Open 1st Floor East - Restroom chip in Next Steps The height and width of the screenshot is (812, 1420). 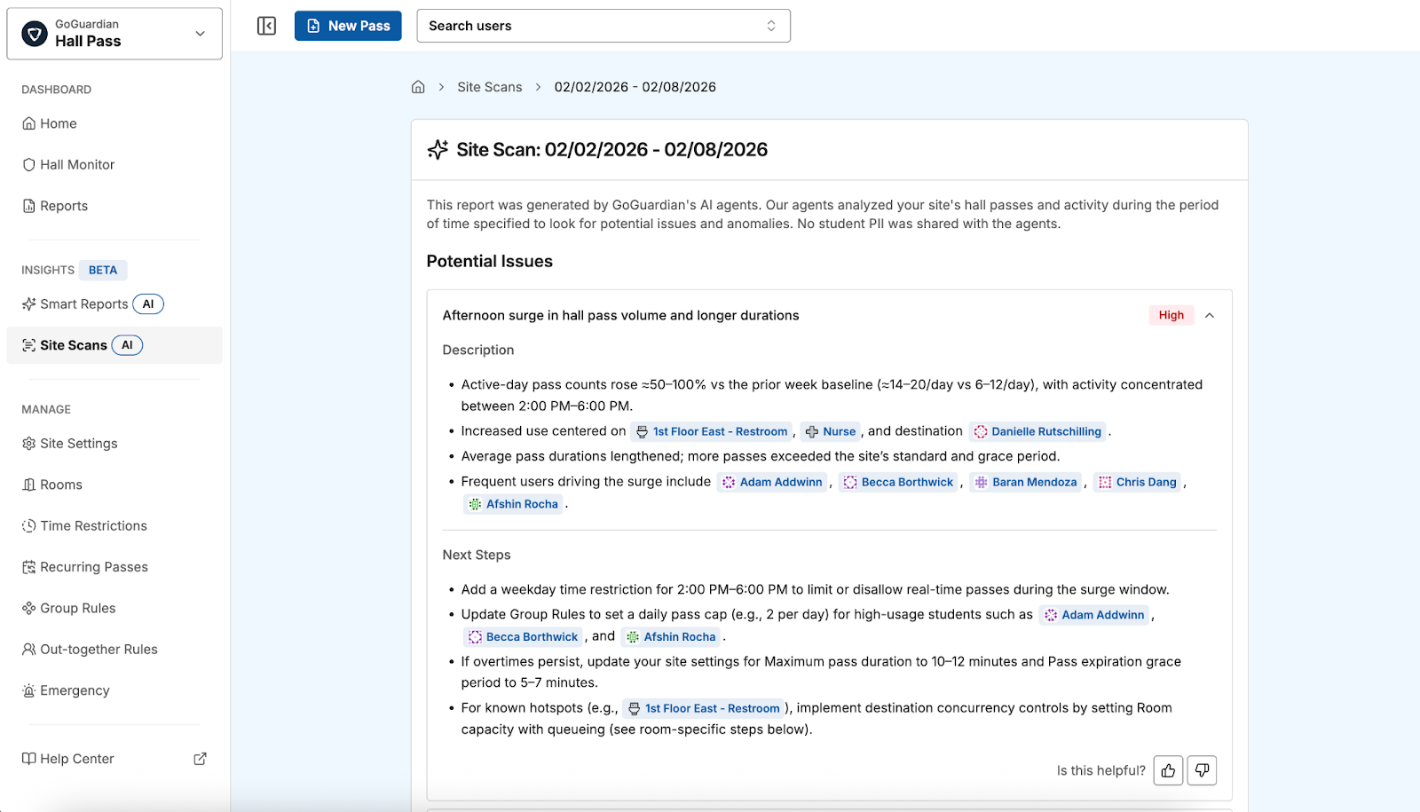tap(704, 708)
